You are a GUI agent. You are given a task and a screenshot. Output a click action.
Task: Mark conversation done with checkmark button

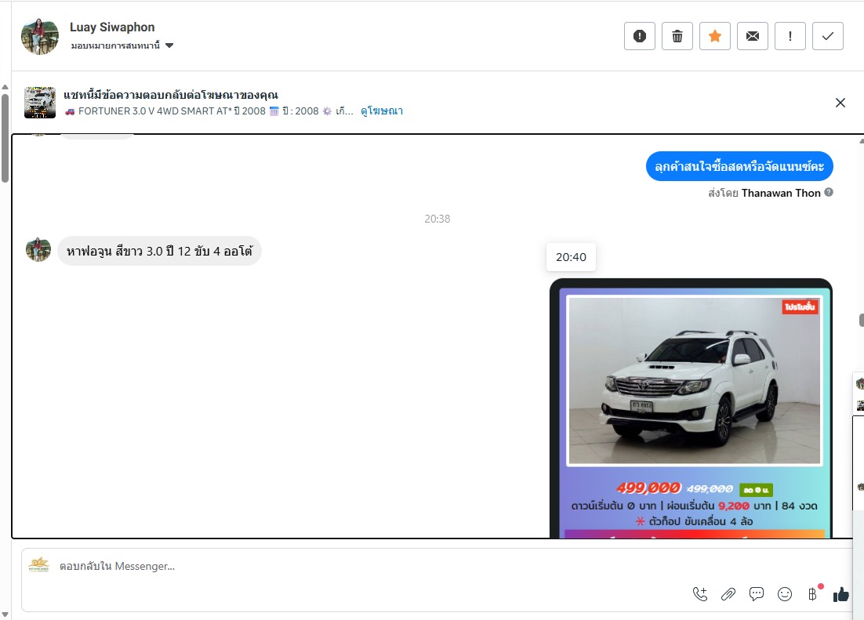click(x=828, y=36)
